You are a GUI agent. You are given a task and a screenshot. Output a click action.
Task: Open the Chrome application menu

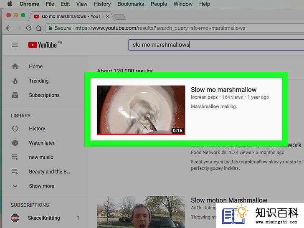pos(29,4)
